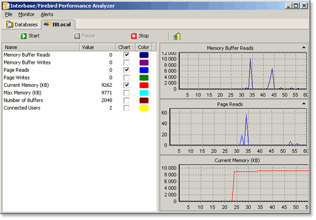Click the Start monitoring play icon
Image resolution: width=316 pixels, height=220 pixels.
pyautogui.click(x=23, y=36)
